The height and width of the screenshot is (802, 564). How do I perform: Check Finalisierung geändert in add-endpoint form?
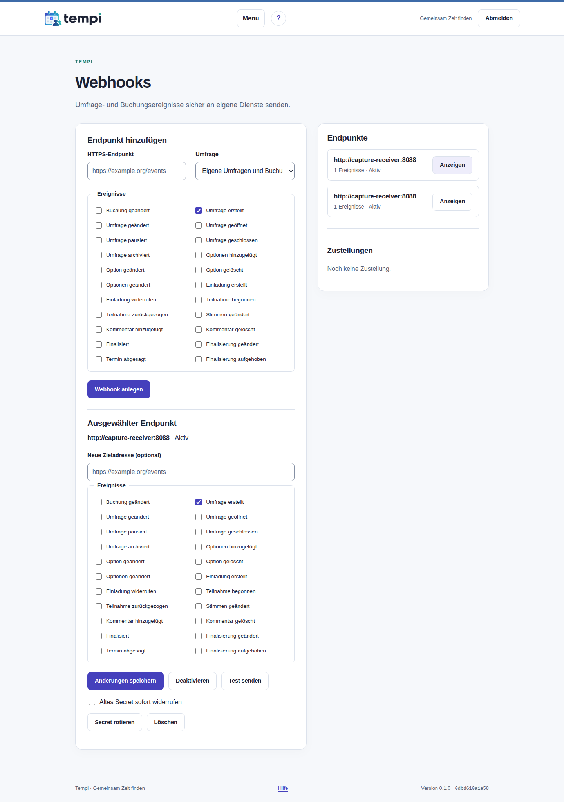(199, 344)
